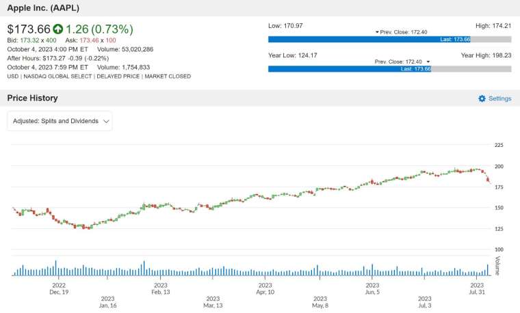Click the Settings gear icon
This screenshot has width=520, height=313.
click(x=482, y=98)
